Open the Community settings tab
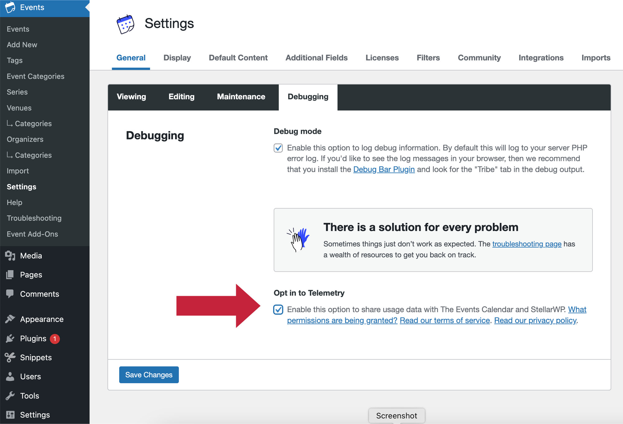Image resolution: width=623 pixels, height=424 pixels. [479, 58]
